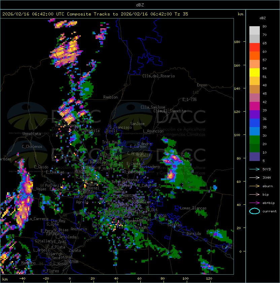Click the Composite Tracks timestamp header line

tap(95, 14)
